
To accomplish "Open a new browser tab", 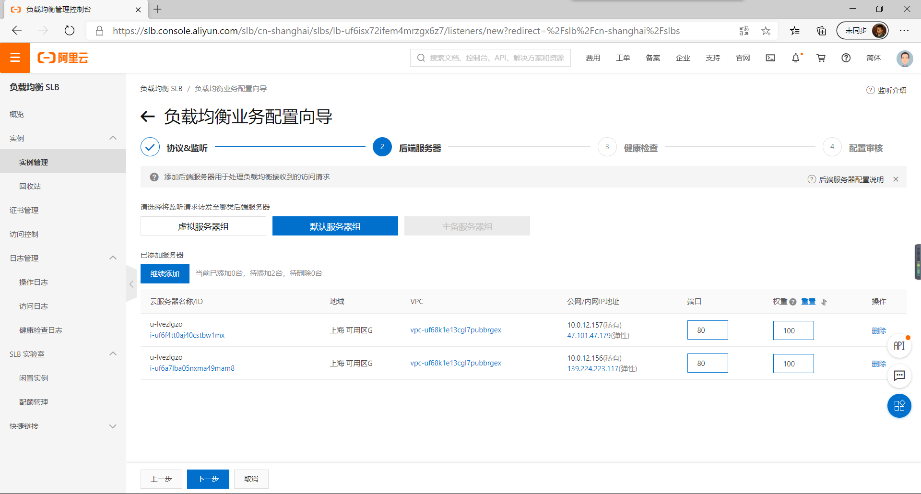I will 157,9.
